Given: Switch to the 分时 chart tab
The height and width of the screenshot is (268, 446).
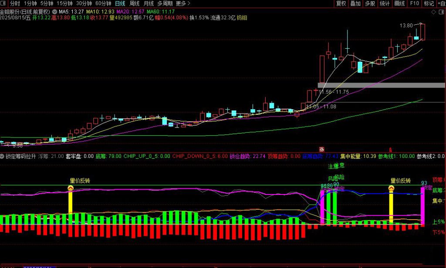Looking at the screenshot, I should [x=15, y=3].
